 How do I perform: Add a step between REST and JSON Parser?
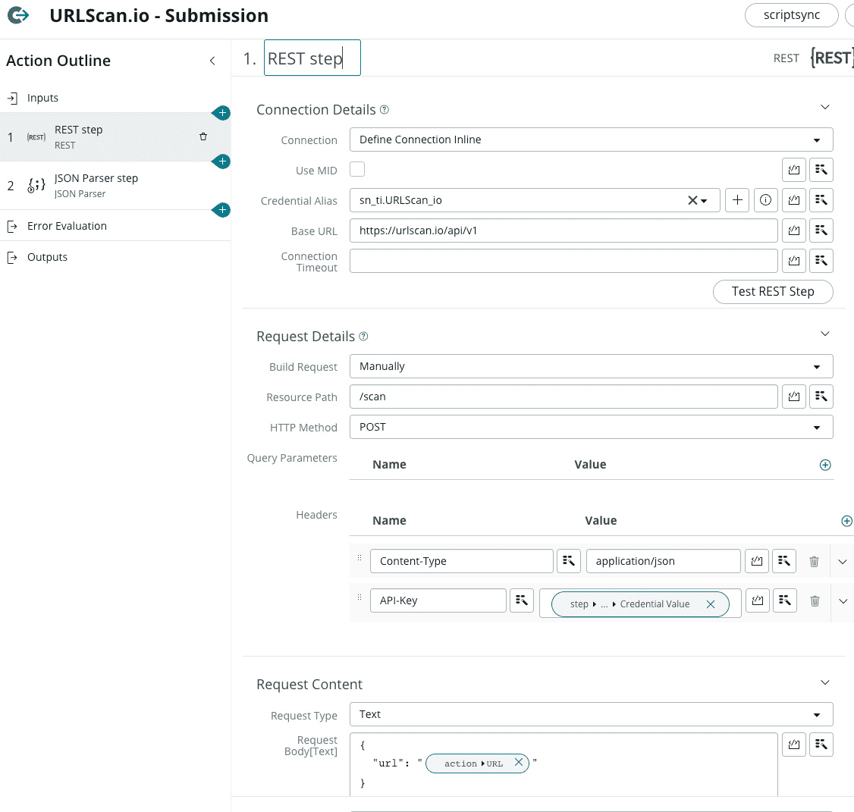click(221, 161)
